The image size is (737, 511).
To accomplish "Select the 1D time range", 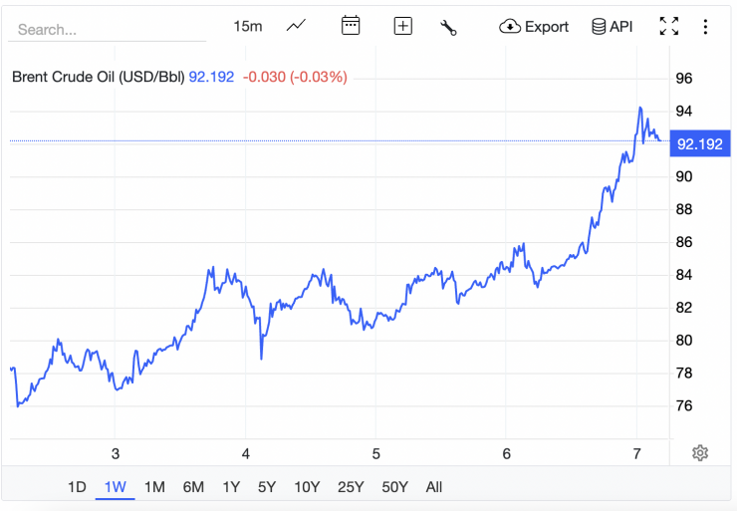I will pyautogui.click(x=77, y=487).
